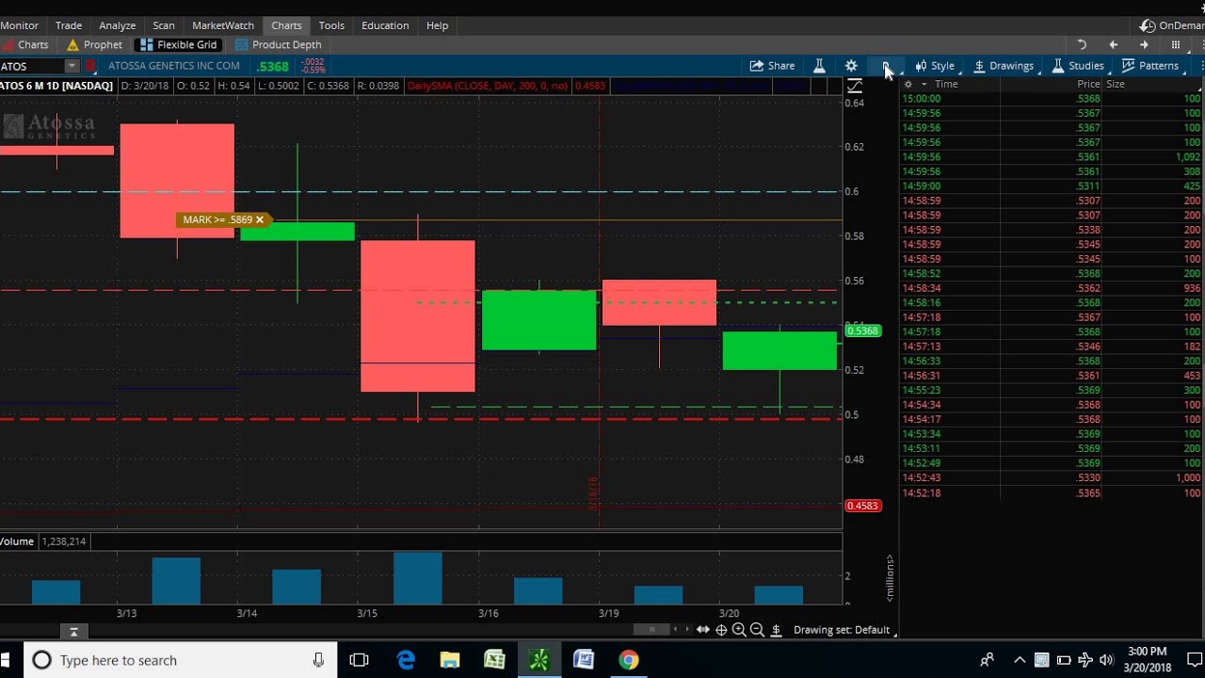This screenshot has height=678, width=1205.
Task: Zoom out on the chart
Action: pyautogui.click(x=757, y=630)
